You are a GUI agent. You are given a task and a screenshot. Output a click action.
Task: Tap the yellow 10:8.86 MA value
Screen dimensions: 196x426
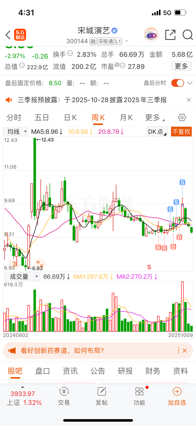pos(80,132)
